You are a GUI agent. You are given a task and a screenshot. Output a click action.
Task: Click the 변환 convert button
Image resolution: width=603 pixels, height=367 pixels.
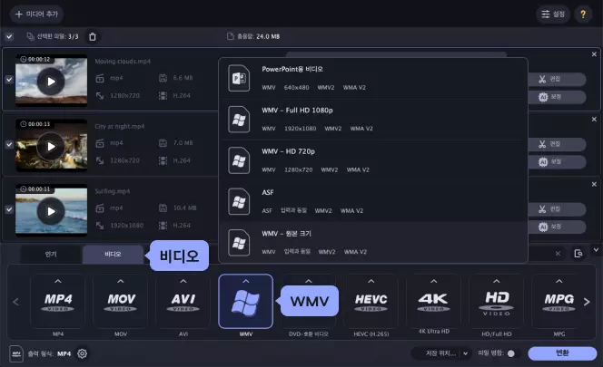(562, 353)
